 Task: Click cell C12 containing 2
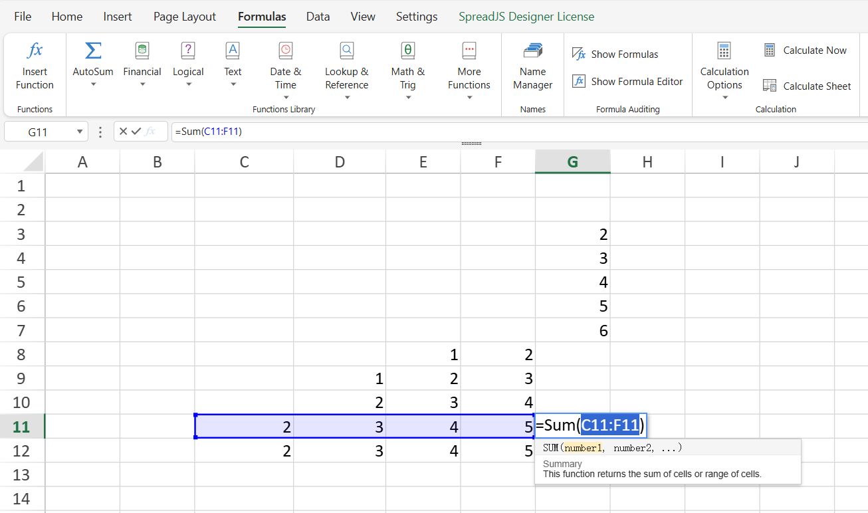click(244, 451)
